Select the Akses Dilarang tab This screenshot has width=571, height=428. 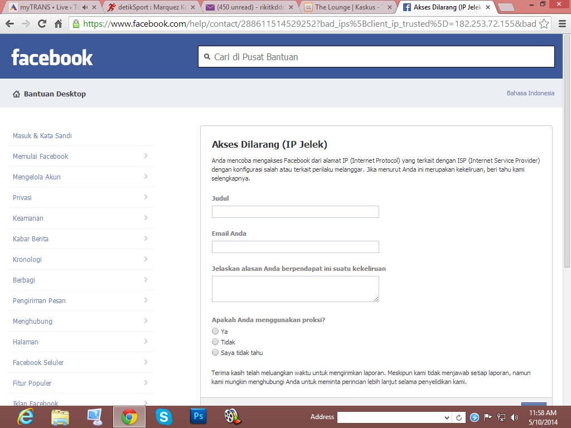coord(447,7)
